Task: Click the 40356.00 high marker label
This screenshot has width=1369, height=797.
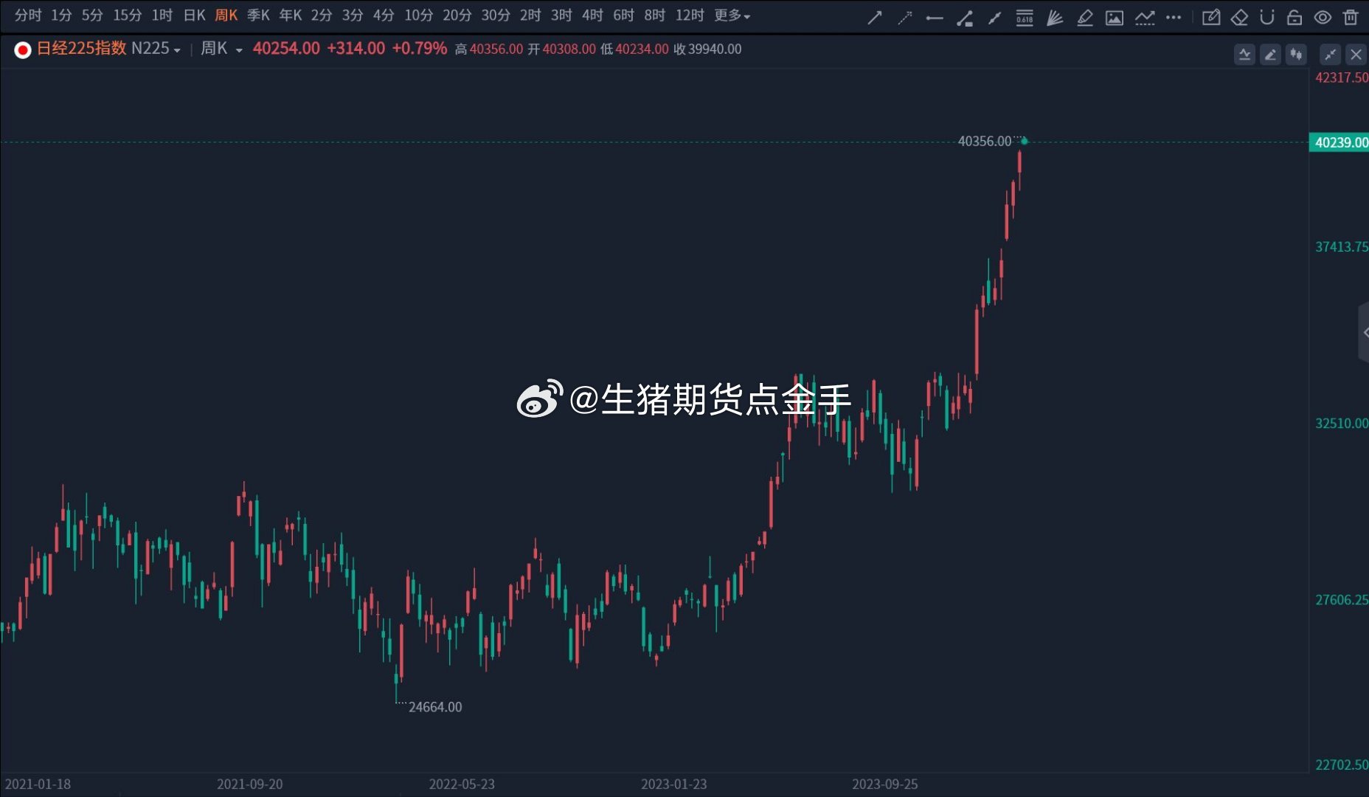Action: click(984, 141)
